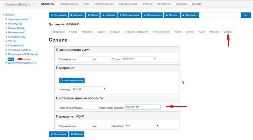Open the Оборудование menu
This screenshot has width=253, height=140.
[x=104, y=4]
